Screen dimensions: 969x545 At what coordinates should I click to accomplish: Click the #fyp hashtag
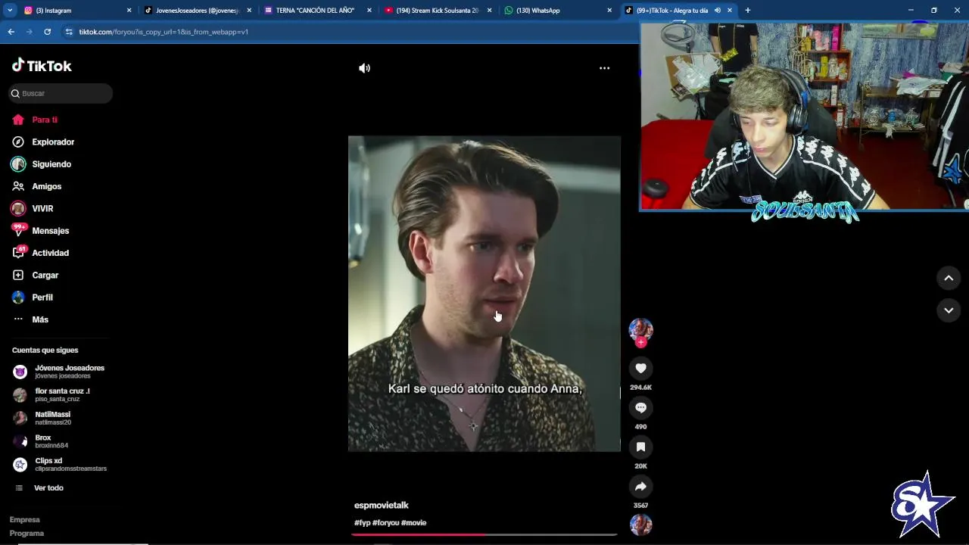[362, 523]
